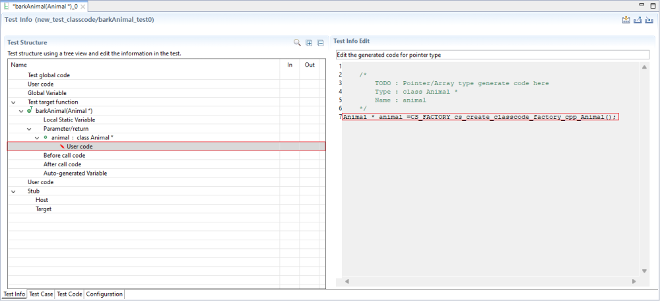Click the Test Info Edit section title
This screenshot has height=301, width=660.
pos(352,41)
